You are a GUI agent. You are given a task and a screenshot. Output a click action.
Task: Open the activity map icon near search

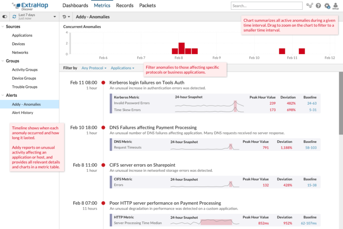(310, 5)
